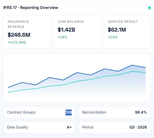The width and height of the screenshot is (154, 138).
Task: Select the Period Q3 · 2026 tile
Action: pyautogui.click(x=115, y=127)
